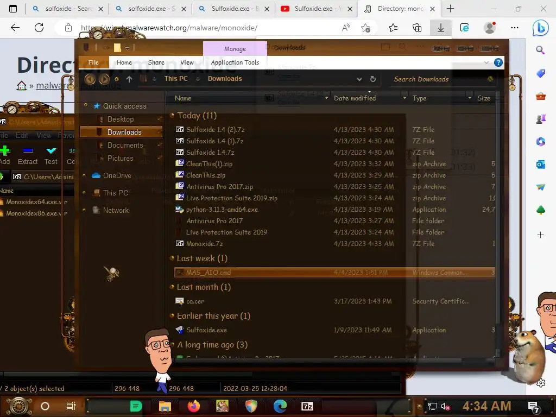Open the Name column filter dropdown

(326, 98)
